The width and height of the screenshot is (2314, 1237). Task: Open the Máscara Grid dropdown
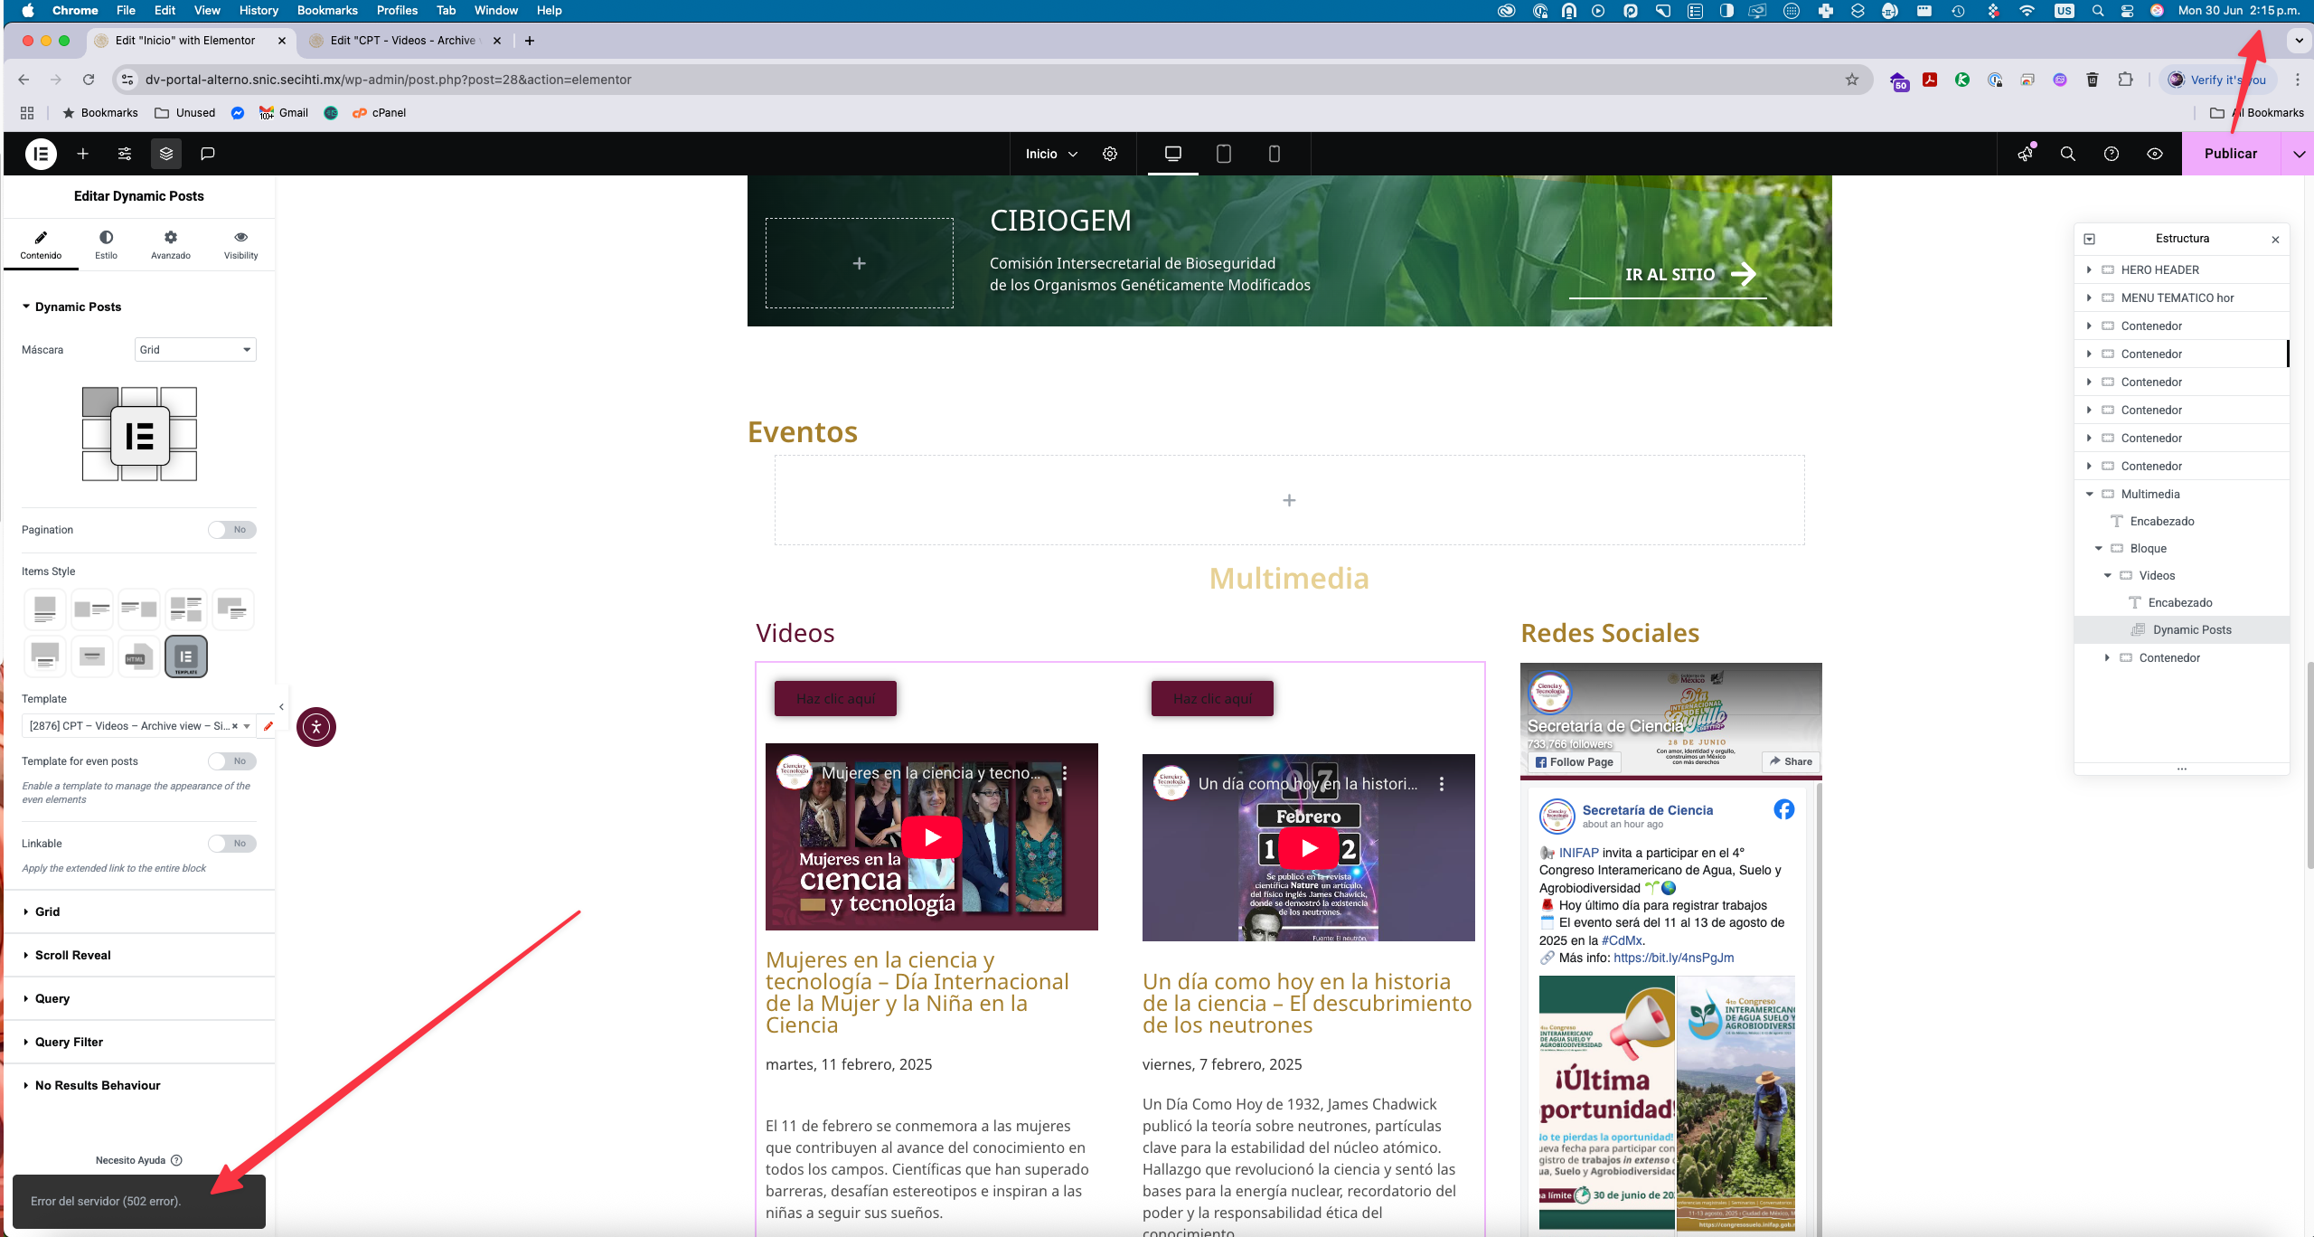tap(195, 350)
